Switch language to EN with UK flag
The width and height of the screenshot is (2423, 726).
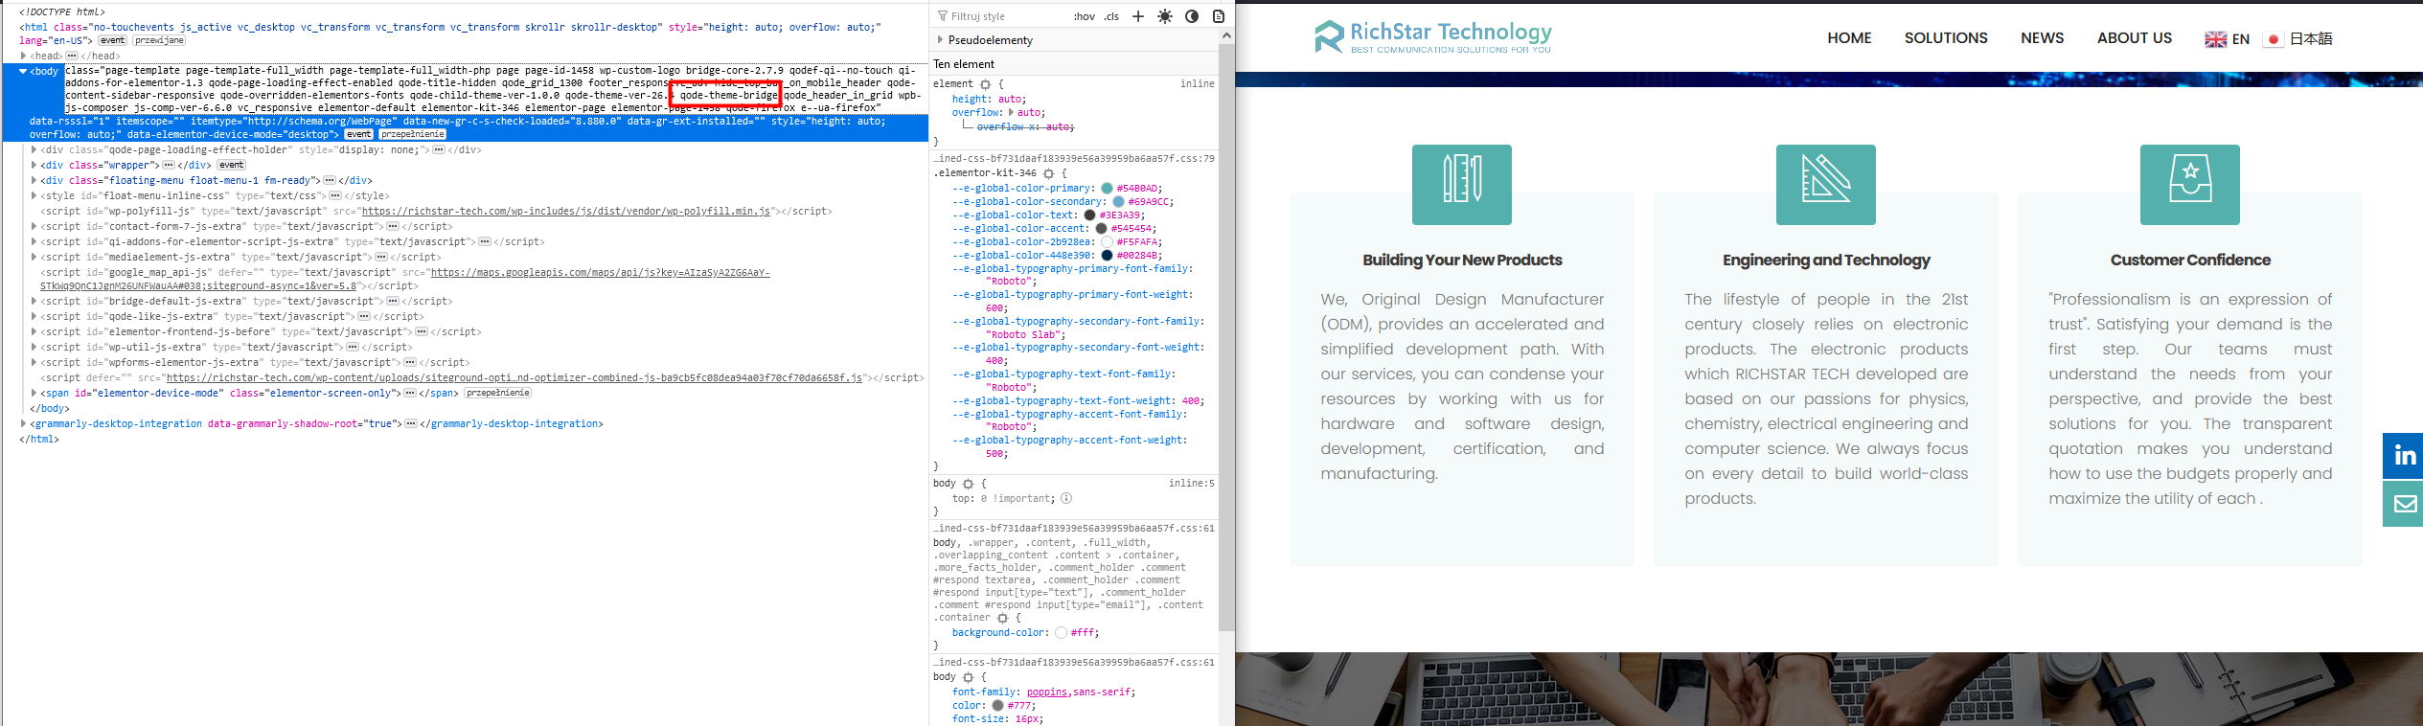[x=2227, y=39]
